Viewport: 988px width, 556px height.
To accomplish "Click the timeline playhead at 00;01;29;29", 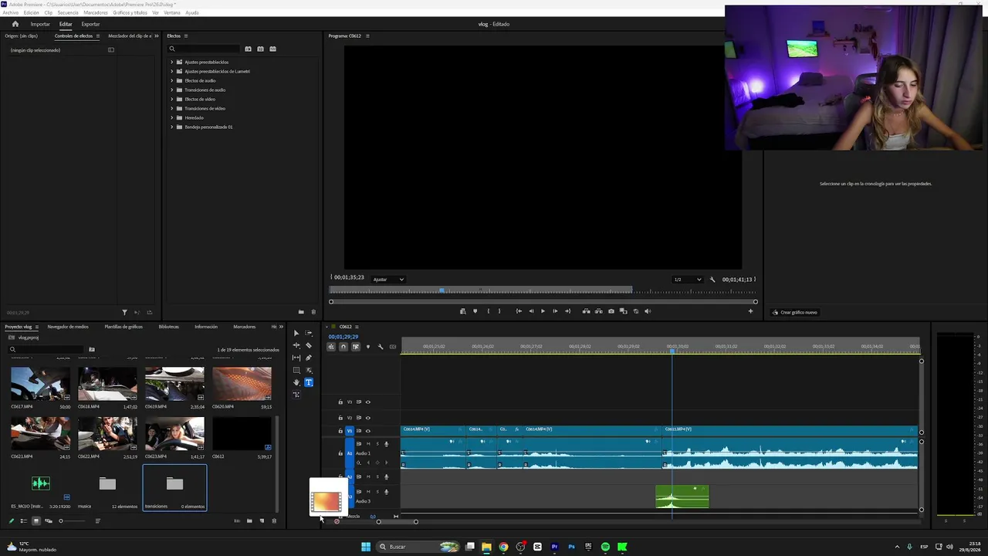I will coord(672,351).
